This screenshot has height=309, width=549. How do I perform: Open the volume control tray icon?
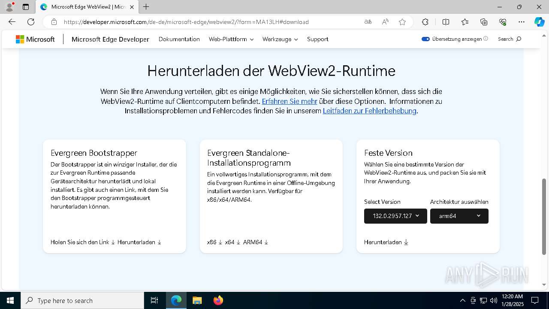[493, 300]
